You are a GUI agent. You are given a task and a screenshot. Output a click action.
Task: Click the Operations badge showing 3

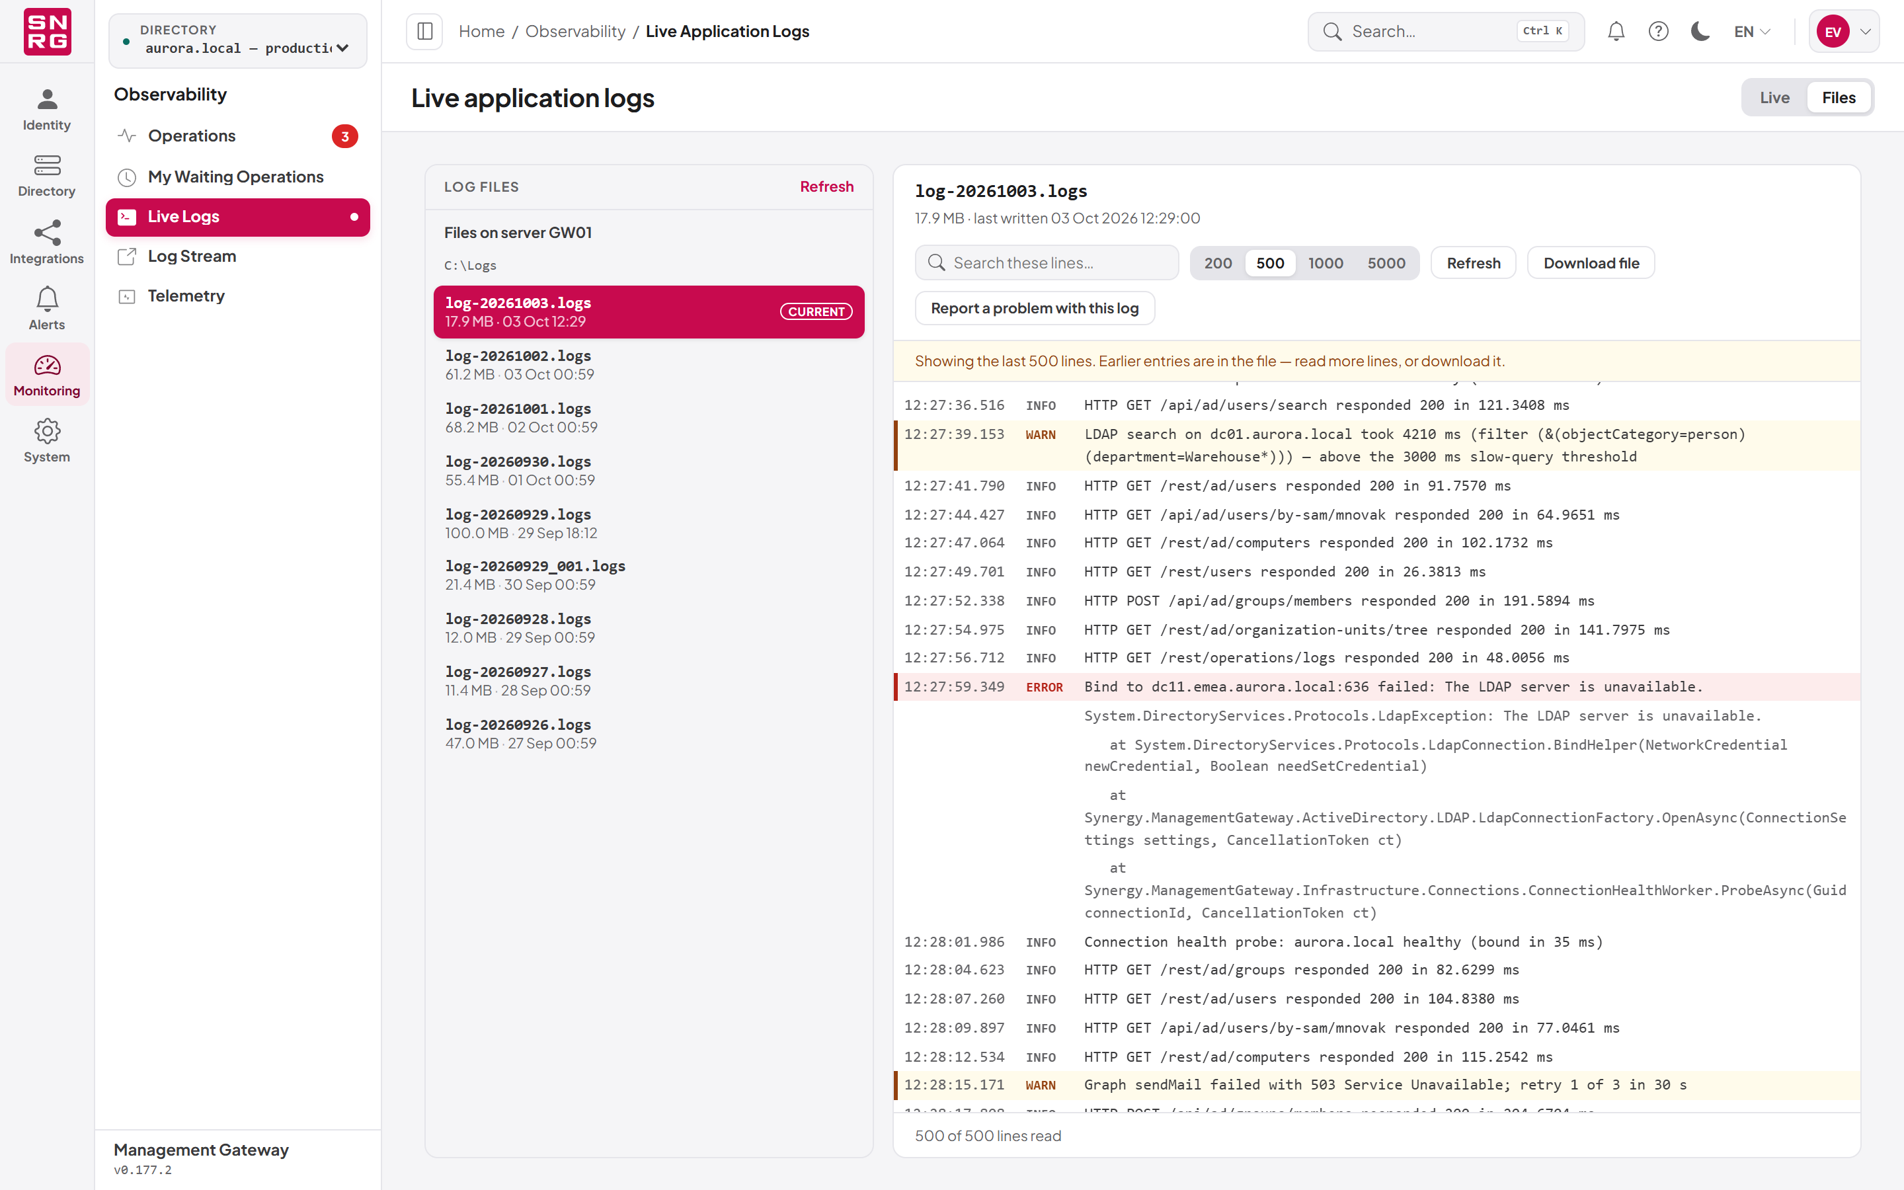point(344,136)
